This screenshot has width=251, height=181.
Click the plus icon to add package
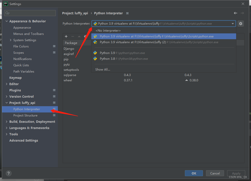pyautogui.click(x=66, y=36)
